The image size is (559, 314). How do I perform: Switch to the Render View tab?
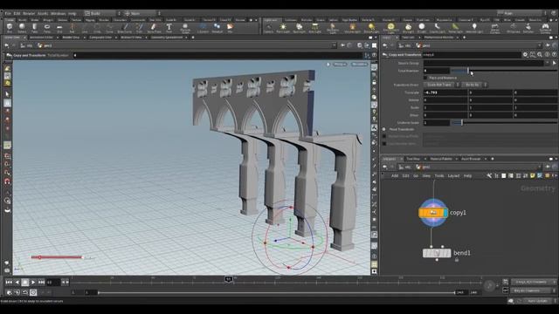coord(71,37)
